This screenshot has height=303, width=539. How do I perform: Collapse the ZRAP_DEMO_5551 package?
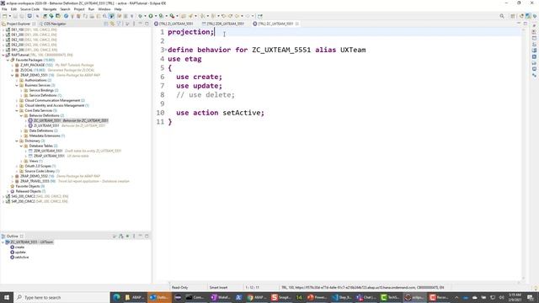[x=13, y=75]
